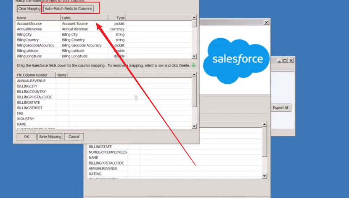Select BILLINGSTATE row in background window

click(x=175, y=147)
